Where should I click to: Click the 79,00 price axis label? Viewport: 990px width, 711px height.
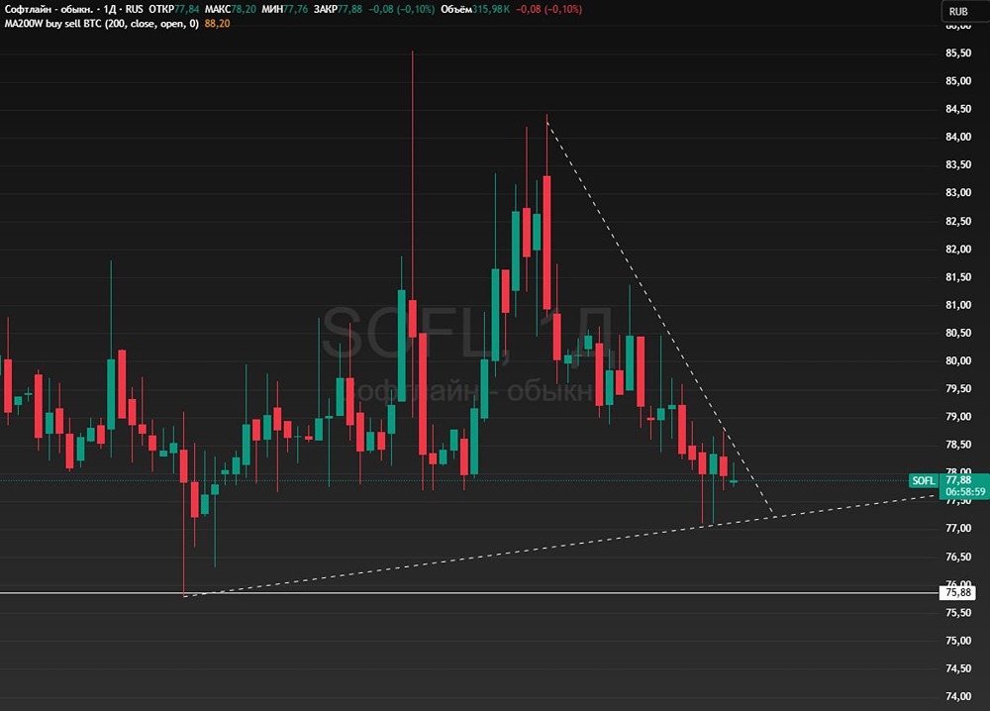(x=958, y=417)
